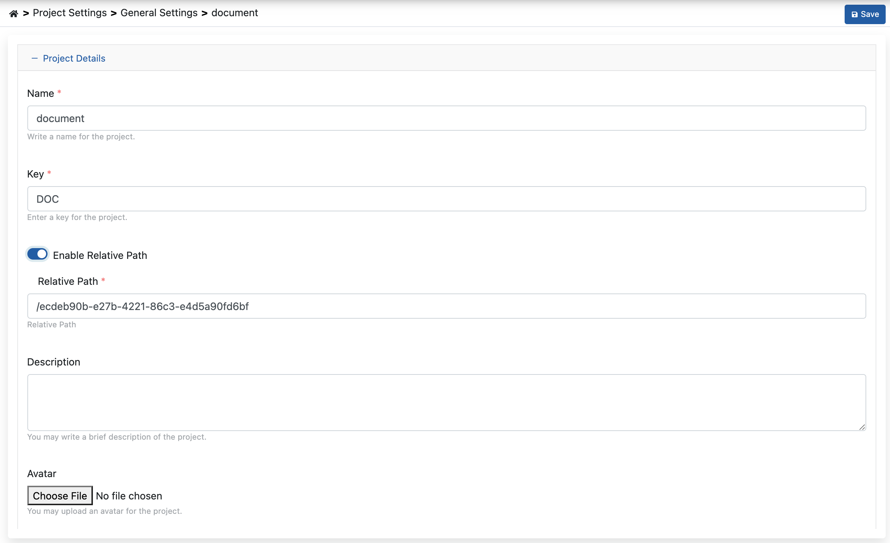Click into the Description text area
Image resolution: width=890 pixels, height=543 pixels.
[x=446, y=403]
